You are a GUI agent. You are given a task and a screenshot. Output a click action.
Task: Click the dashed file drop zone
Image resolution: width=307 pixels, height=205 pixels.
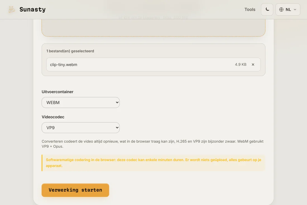[x=153, y=27]
